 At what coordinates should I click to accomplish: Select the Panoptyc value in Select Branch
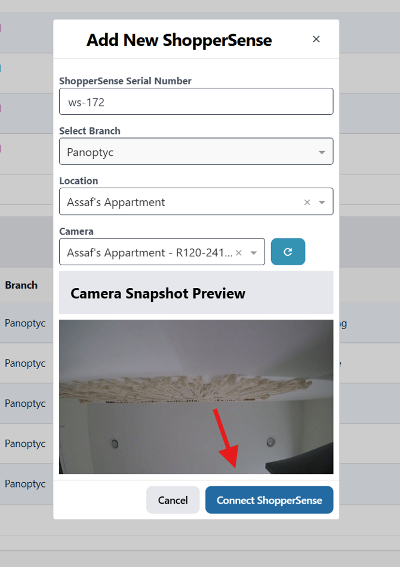tap(90, 152)
